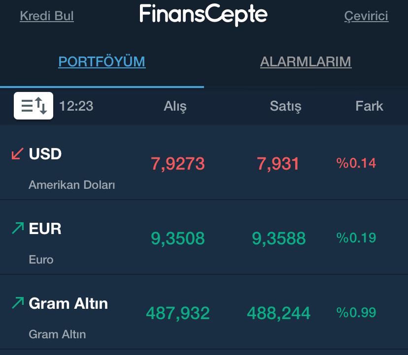The height and width of the screenshot is (355, 408).
Task: Open the PORTFÖYÜM tab
Action: (x=102, y=61)
